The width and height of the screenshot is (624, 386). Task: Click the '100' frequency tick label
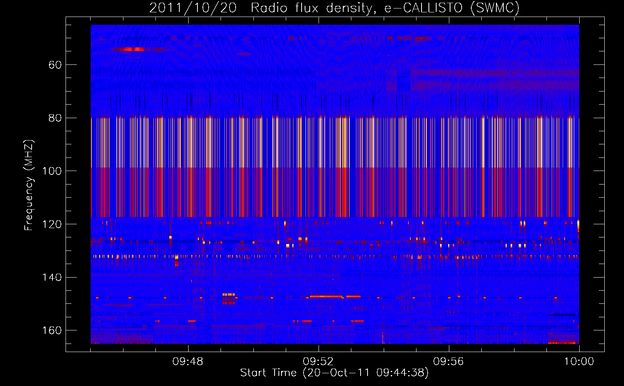click(52, 171)
